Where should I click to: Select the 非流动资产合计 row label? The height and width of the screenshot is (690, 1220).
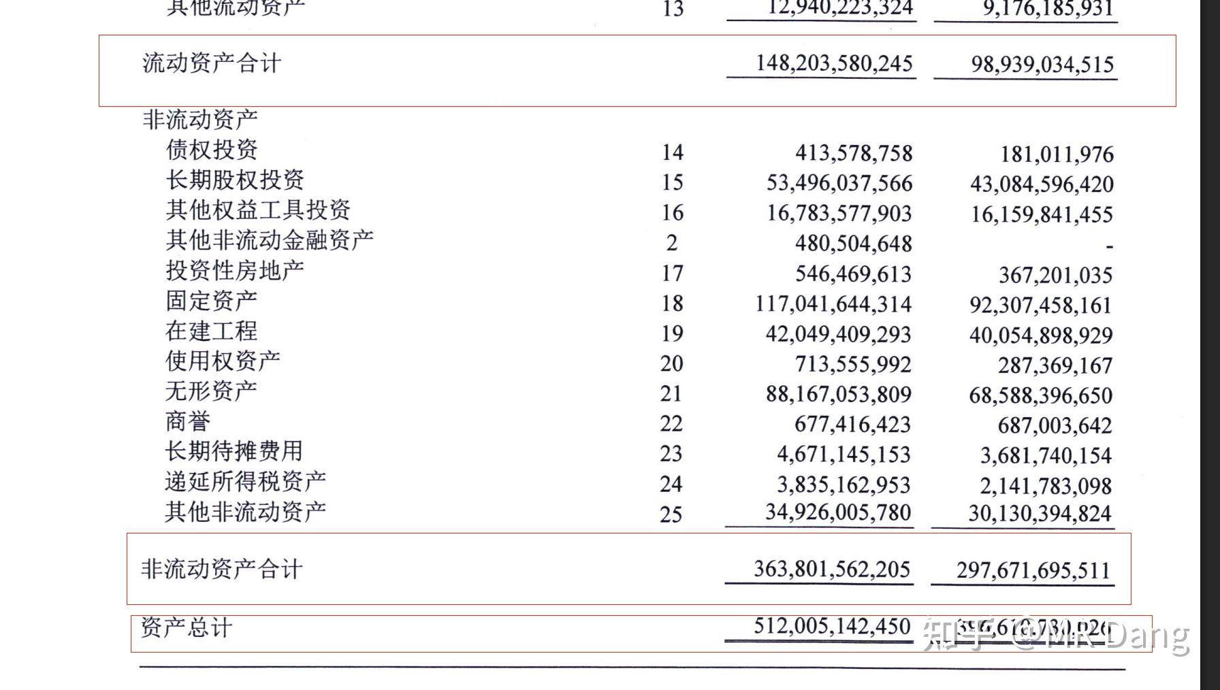coord(222,569)
